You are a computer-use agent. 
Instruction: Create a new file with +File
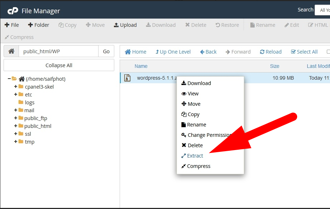click(12, 25)
